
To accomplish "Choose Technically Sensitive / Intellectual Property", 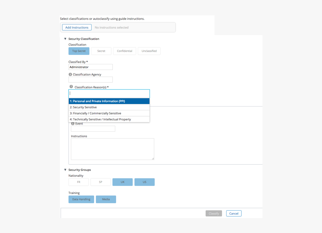I will (x=109, y=119).
